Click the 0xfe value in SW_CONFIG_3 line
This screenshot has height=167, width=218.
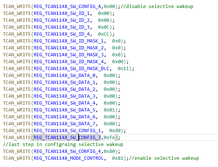[109, 138]
